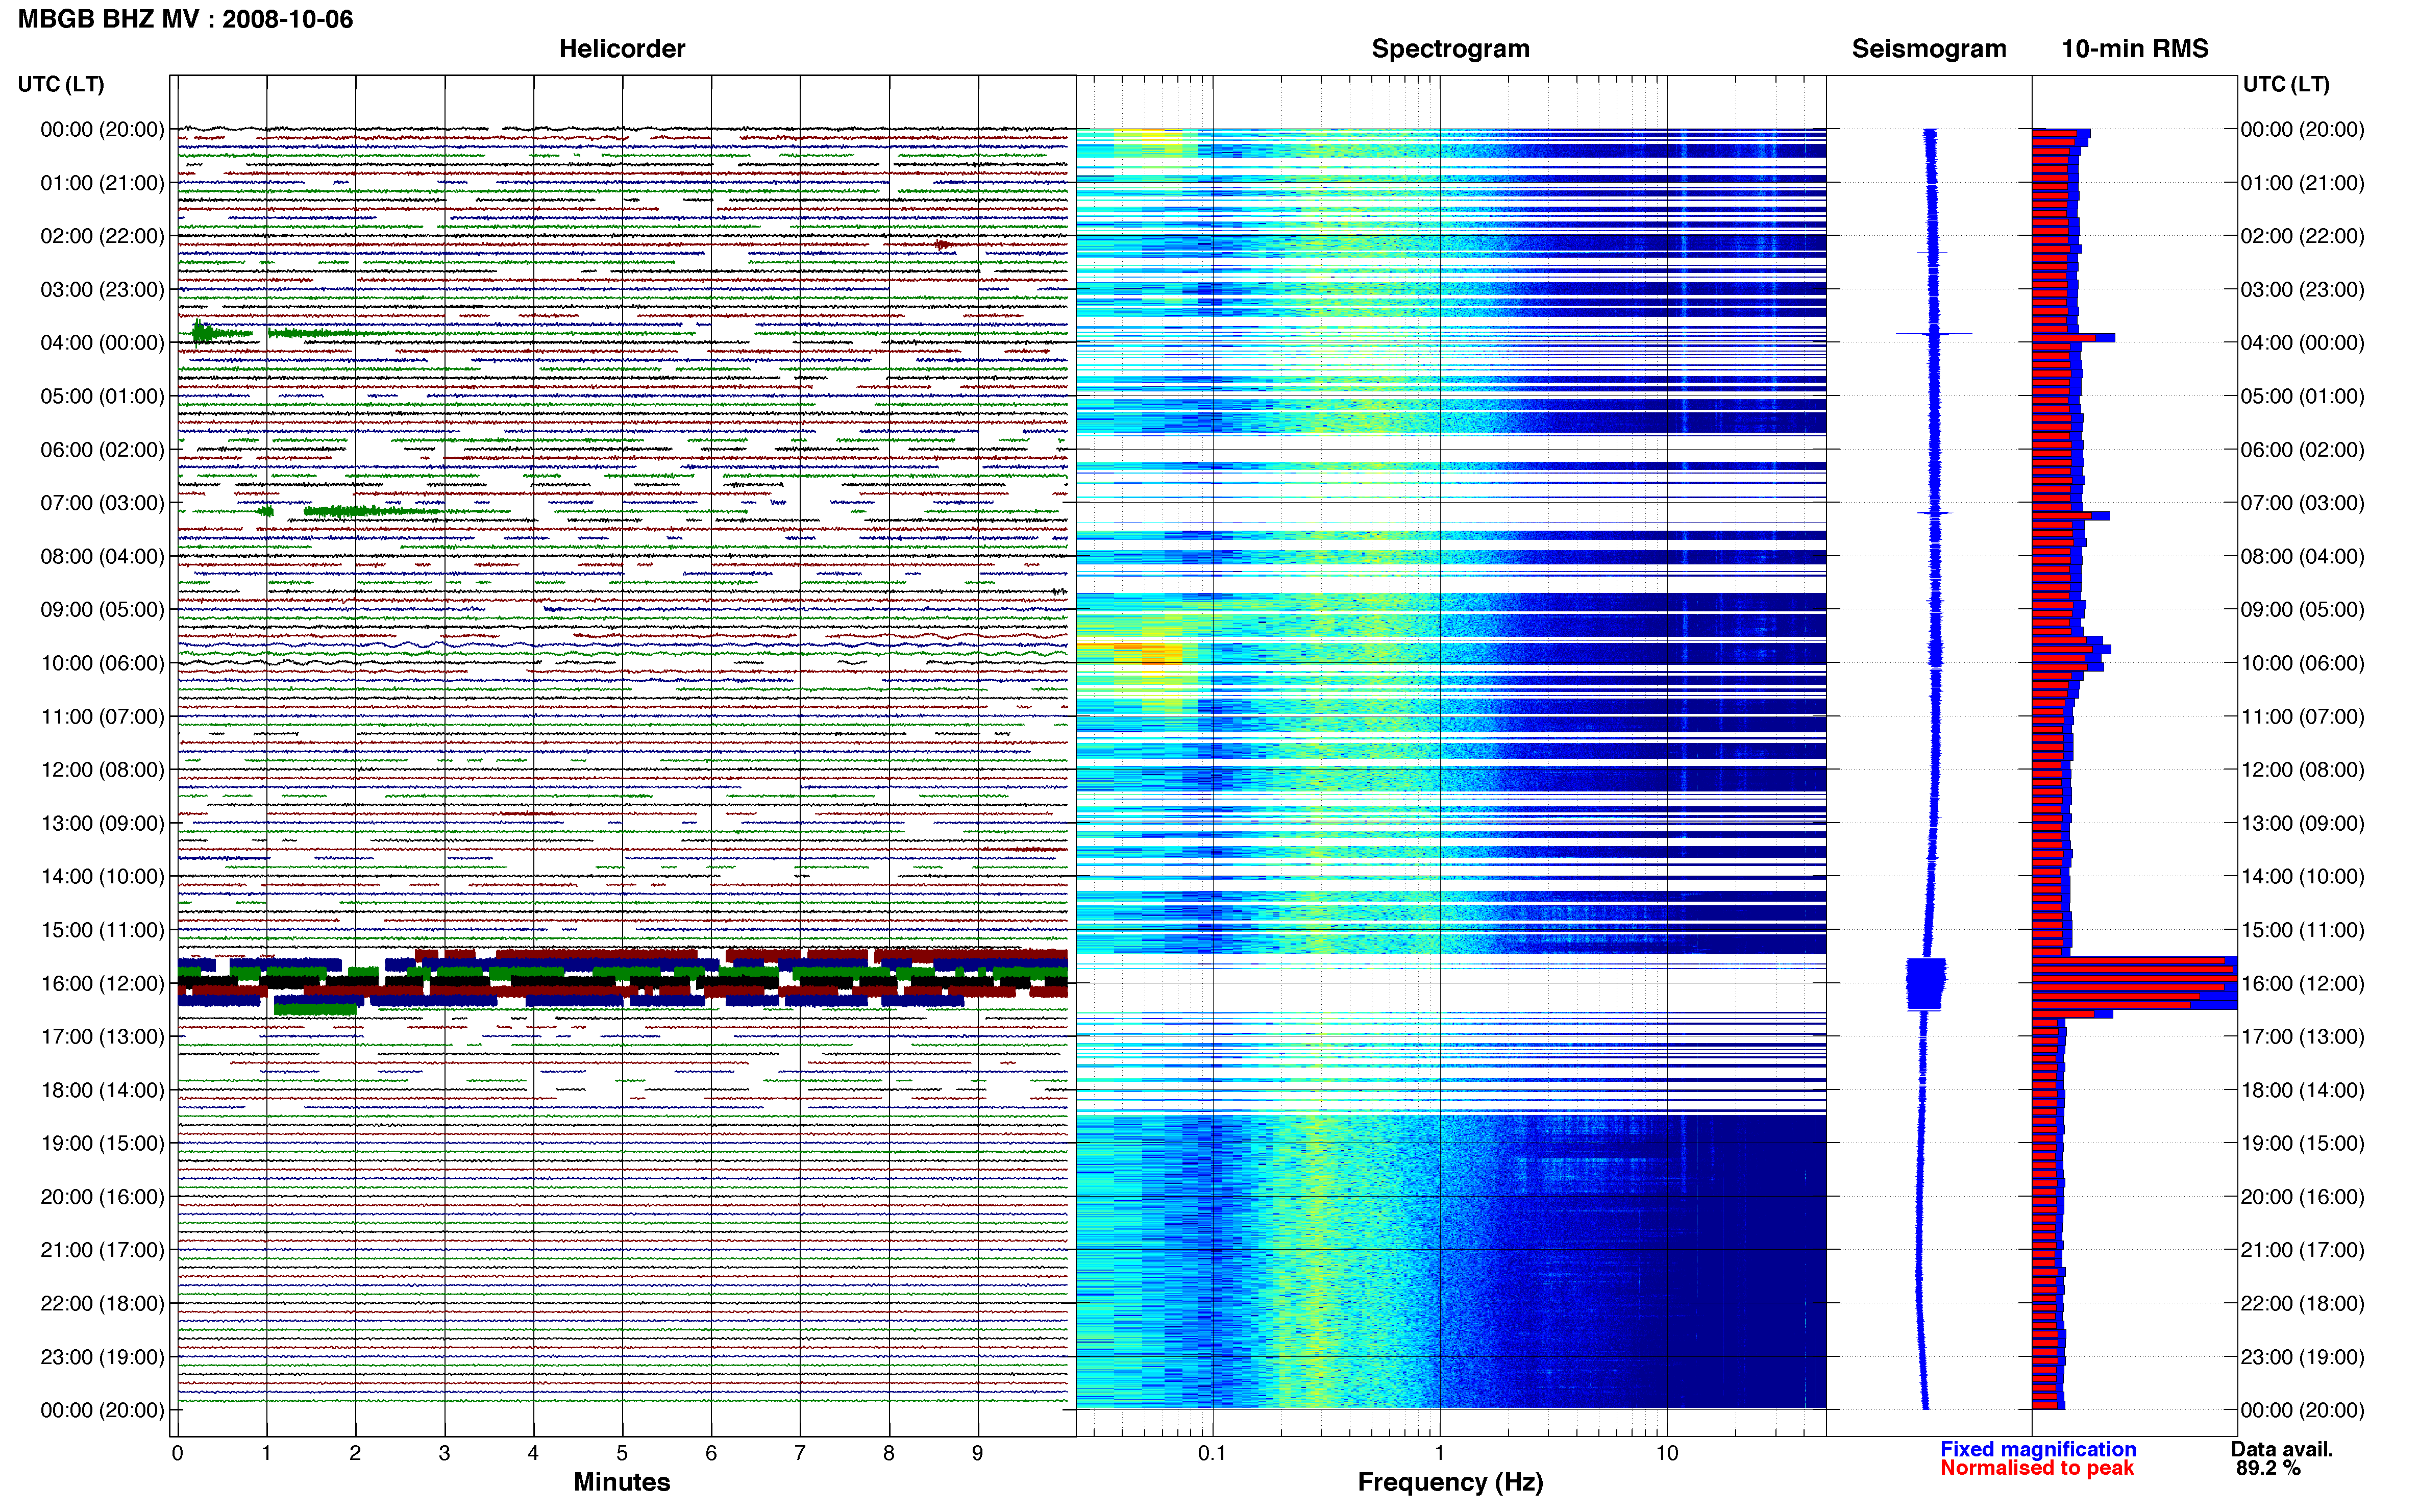Click left-axis time label "20:00 (16:00)"
The image size is (2419, 1512).
coord(102,1197)
